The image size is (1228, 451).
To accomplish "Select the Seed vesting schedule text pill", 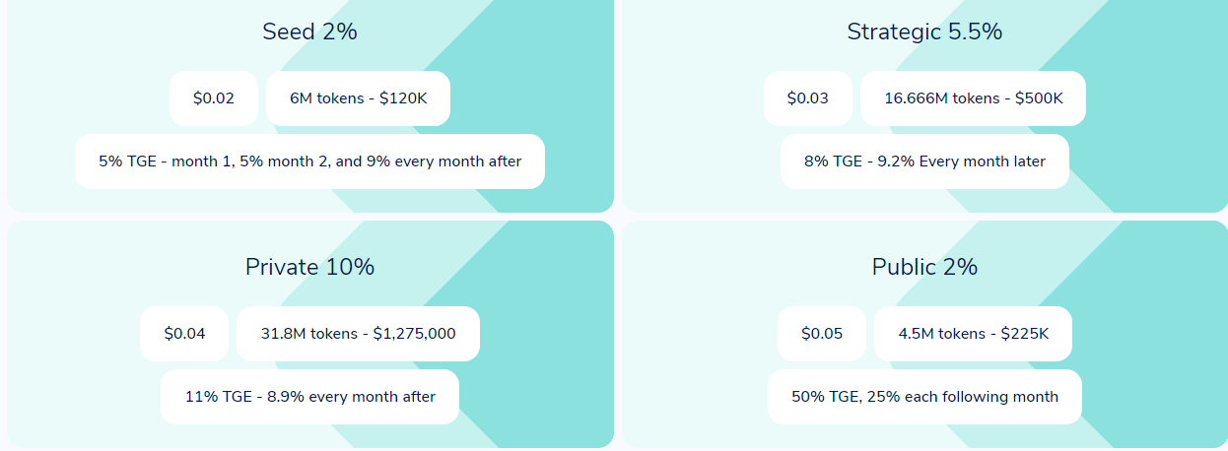I will [x=309, y=161].
